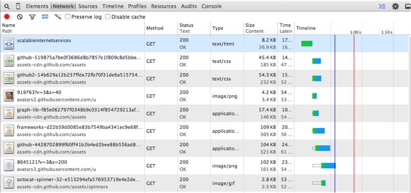Image resolution: width=411 pixels, height=193 pixels.
Task: Open DevTools settings gear
Action: click(395, 7)
